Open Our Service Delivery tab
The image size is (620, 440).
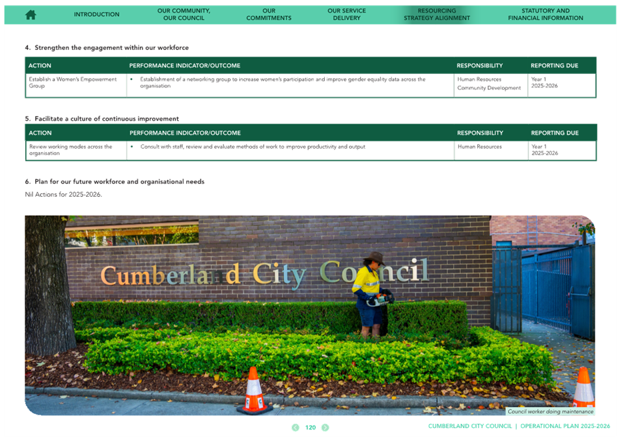(x=347, y=14)
